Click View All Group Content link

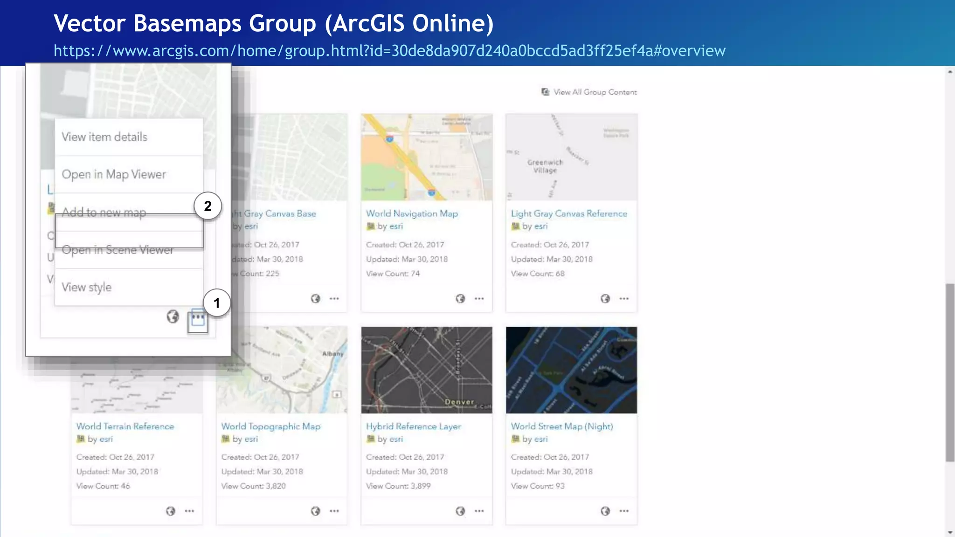point(595,92)
